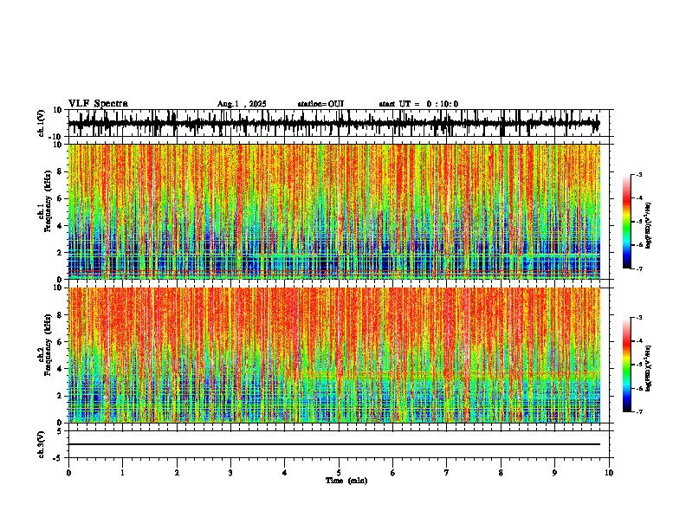
Task: Click the "8" kHz tick on ch.2 spectrogram
Action: [x=61, y=315]
